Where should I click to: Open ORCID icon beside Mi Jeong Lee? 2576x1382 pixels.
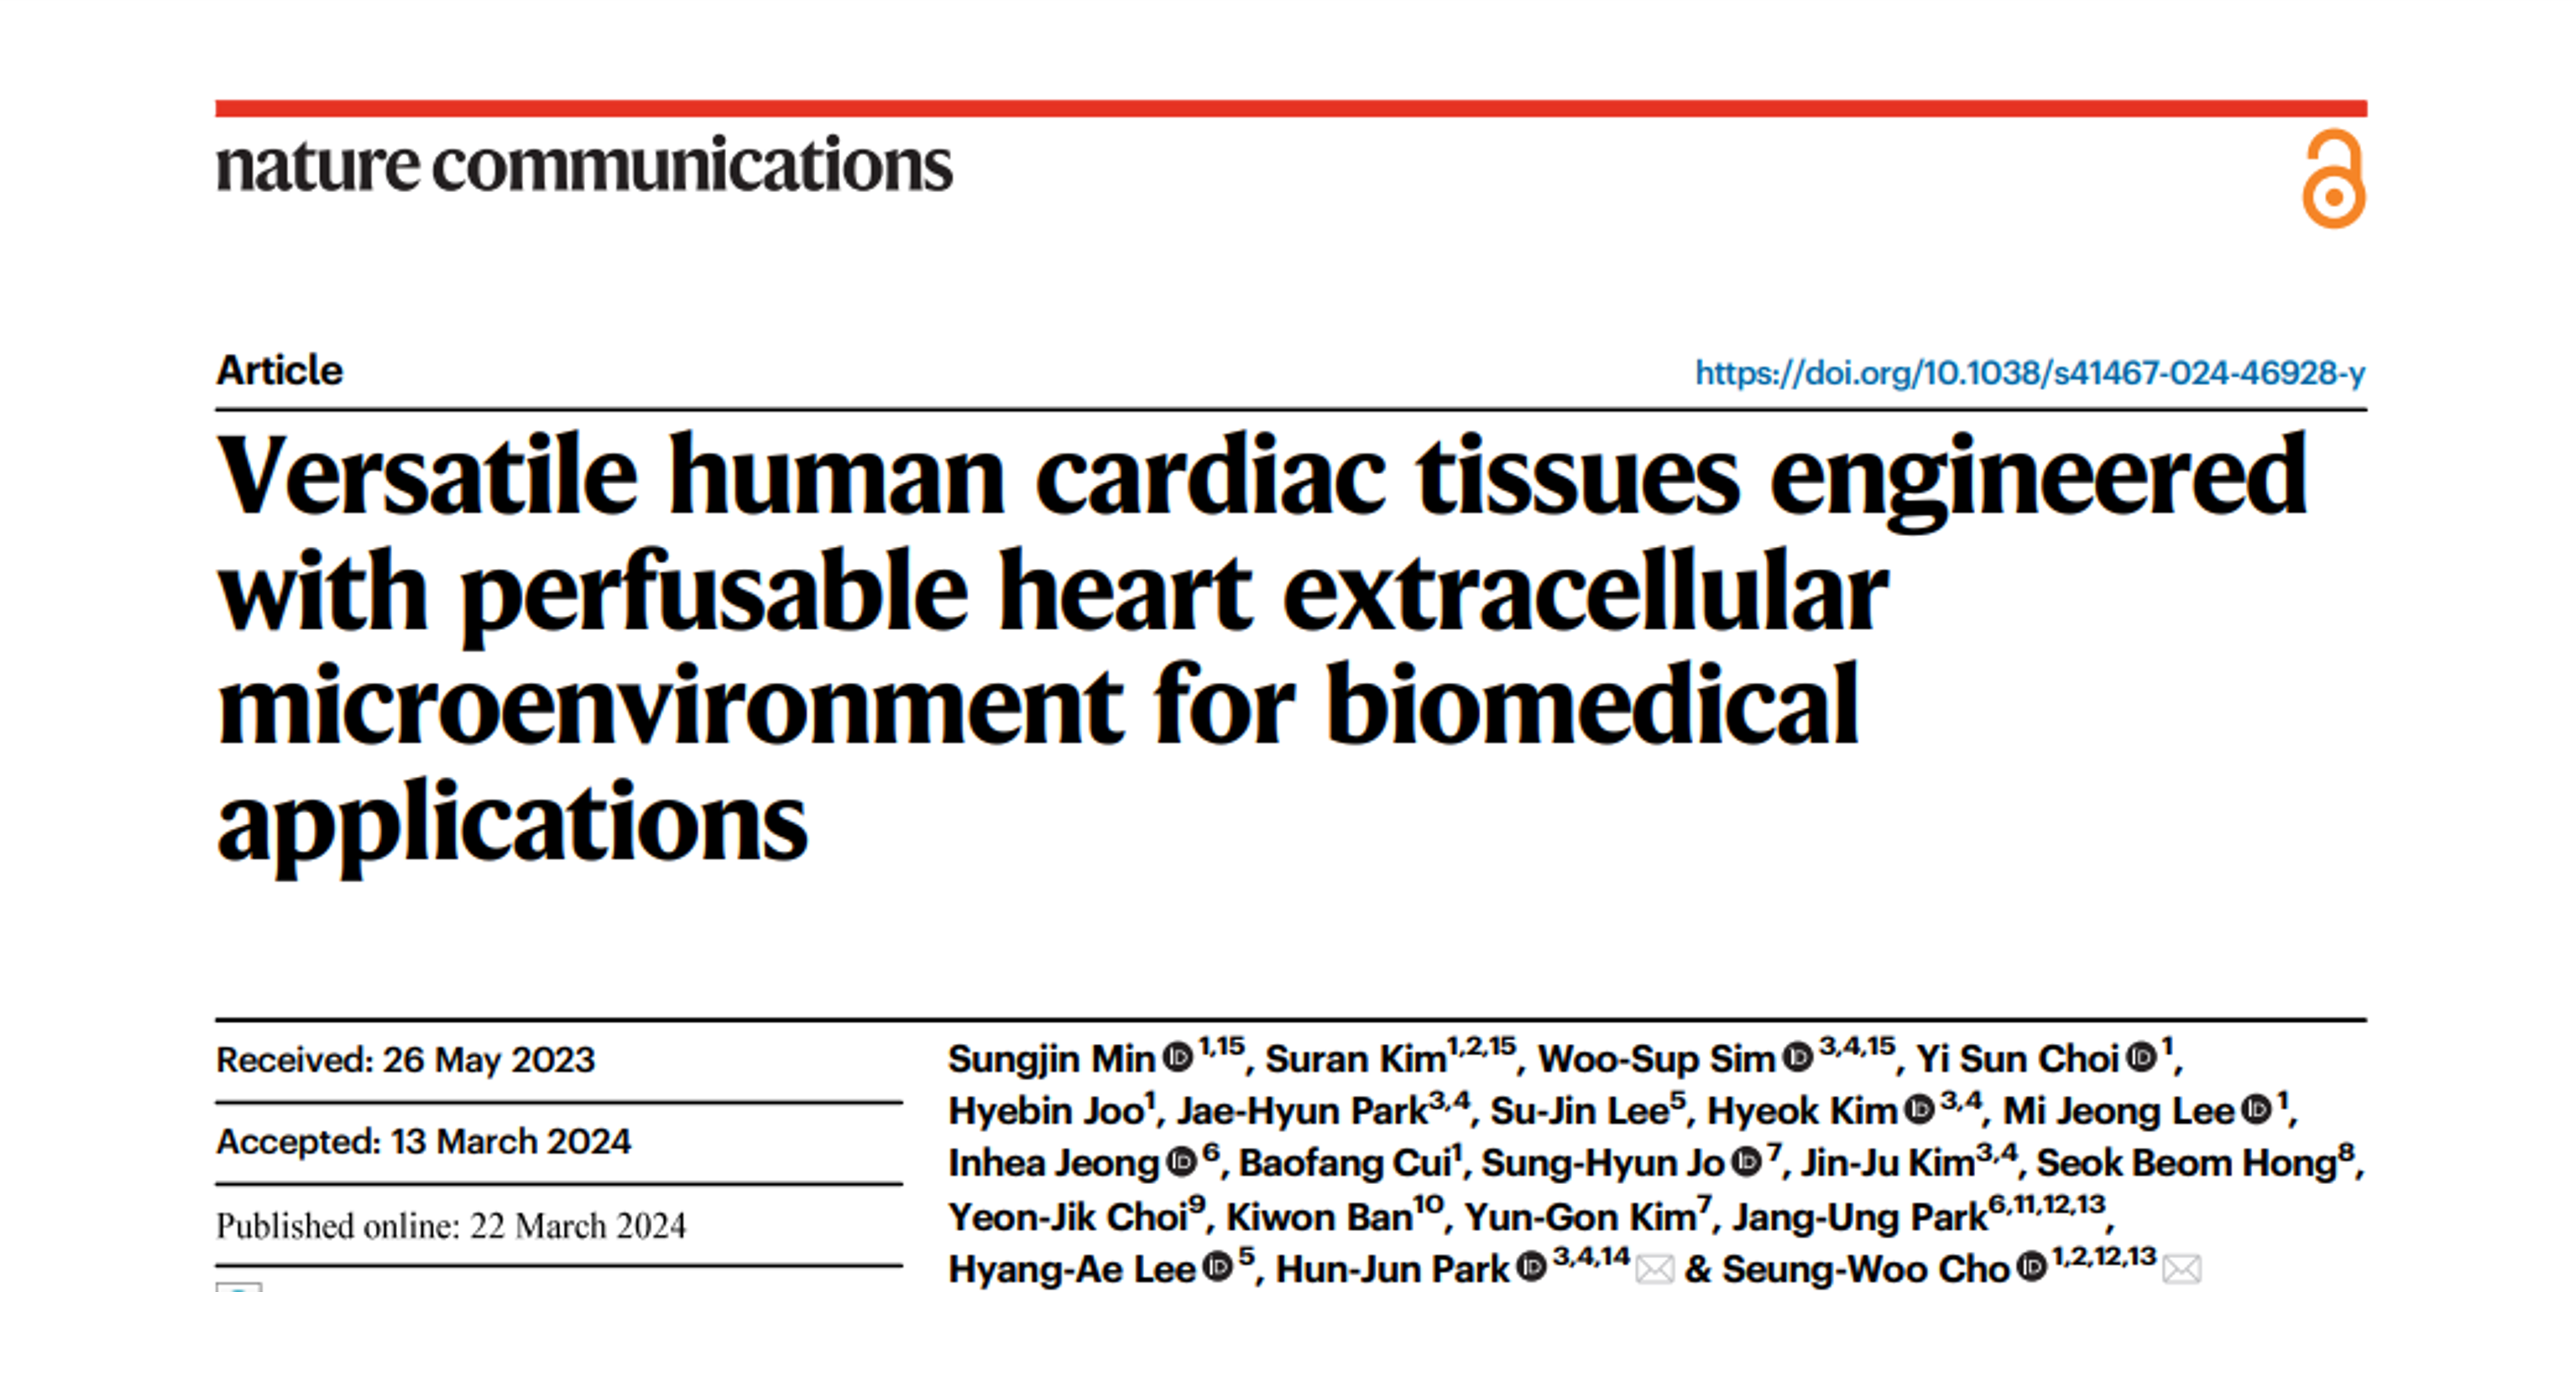[x=2256, y=1109]
